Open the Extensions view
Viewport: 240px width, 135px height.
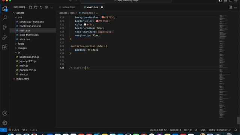[5, 47]
